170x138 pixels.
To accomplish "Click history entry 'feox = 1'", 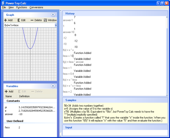I will tap(67, 68).
